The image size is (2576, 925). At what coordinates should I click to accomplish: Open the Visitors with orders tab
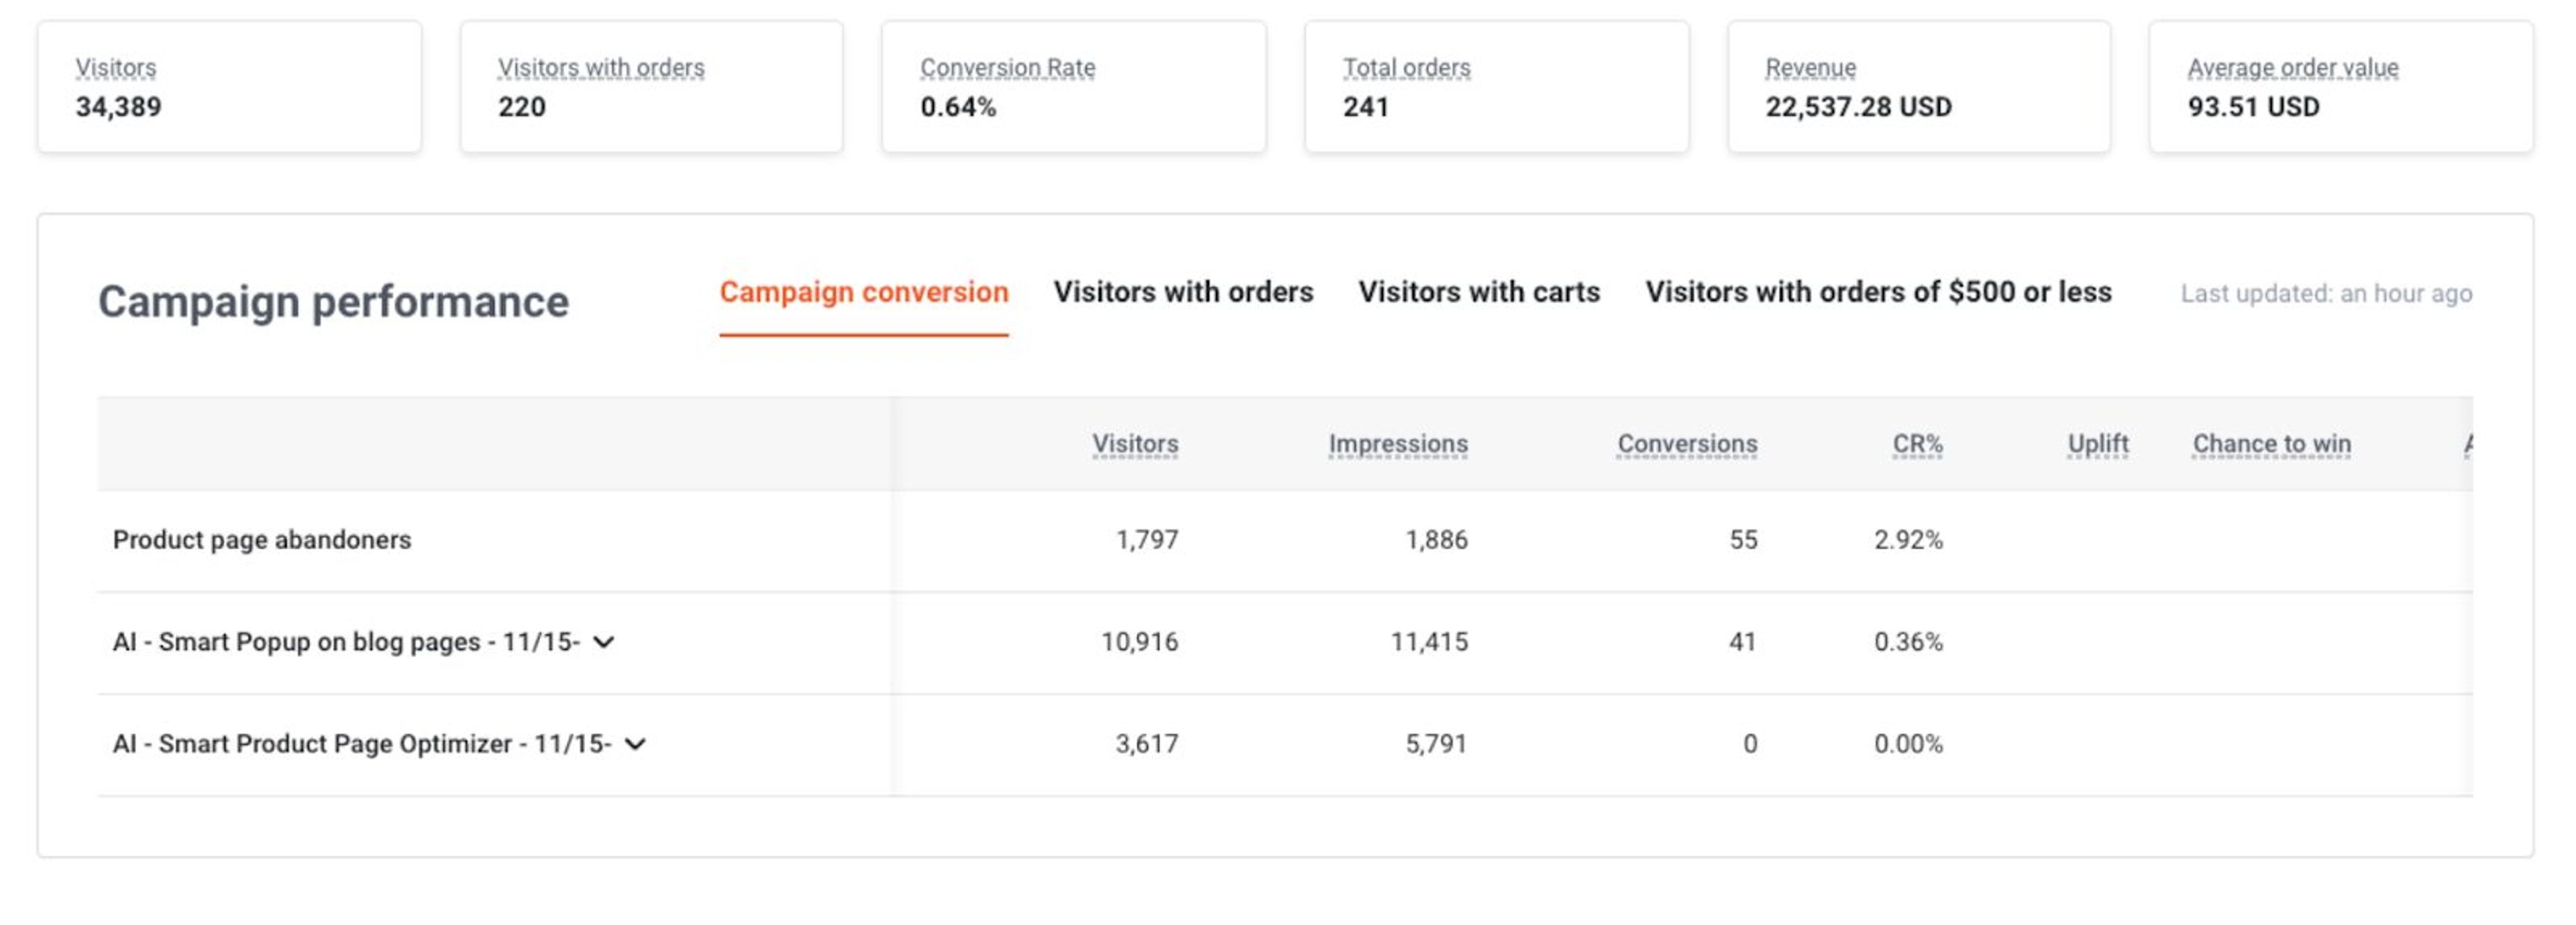1183,292
